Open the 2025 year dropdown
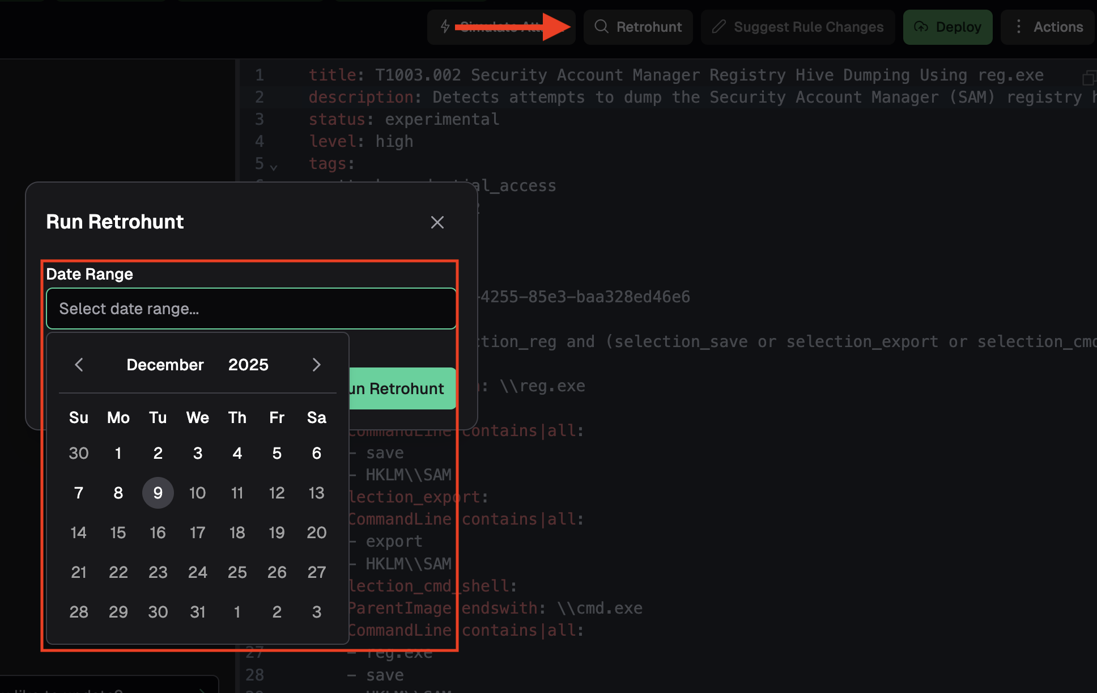 (x=248, y=365)
